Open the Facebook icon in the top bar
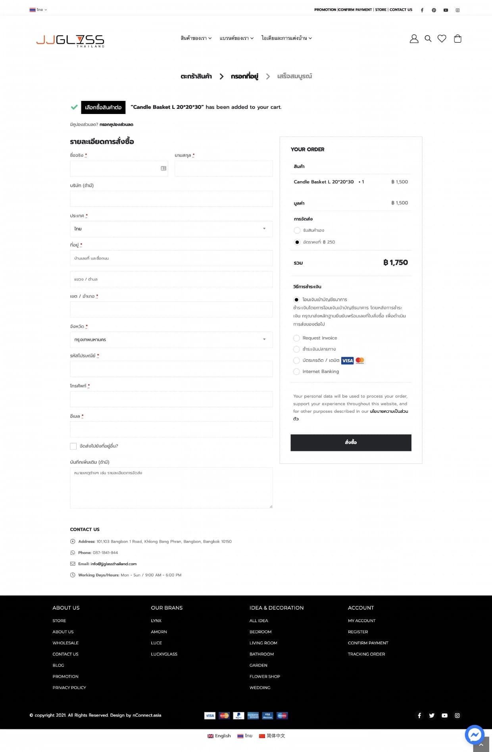Screen dimensions: 492x752 click(422, 10)
